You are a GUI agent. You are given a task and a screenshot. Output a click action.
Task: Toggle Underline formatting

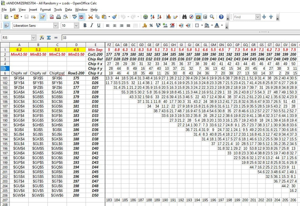tap(99, 25)
